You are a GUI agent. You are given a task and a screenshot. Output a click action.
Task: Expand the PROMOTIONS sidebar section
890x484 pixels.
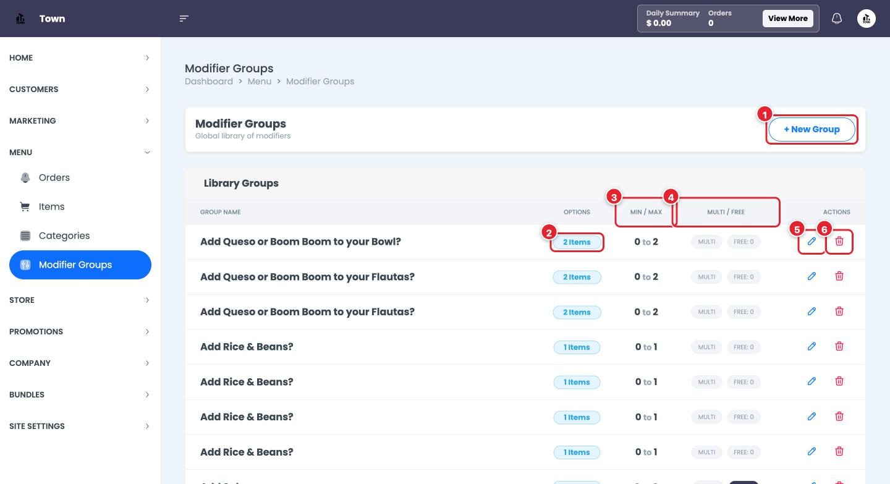80,331
